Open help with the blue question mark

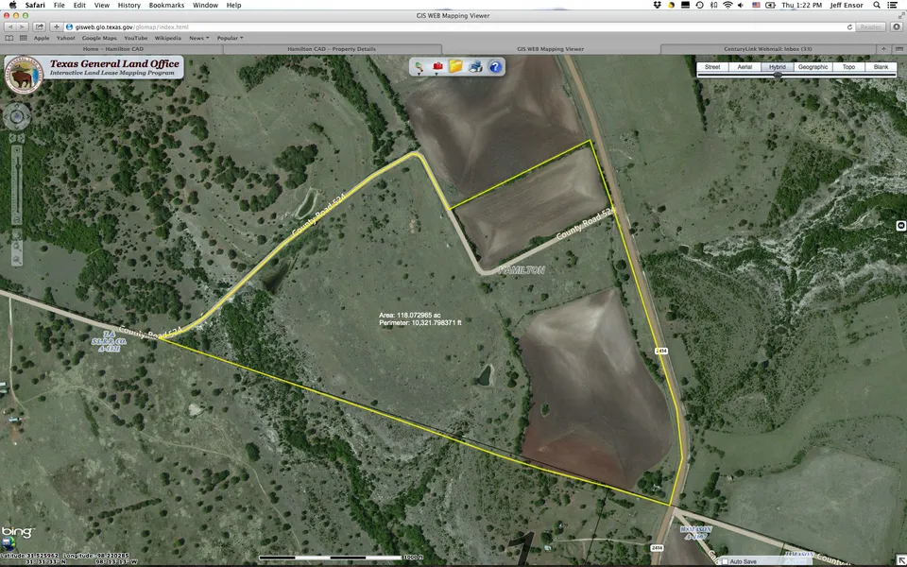[x=495, y=66]
